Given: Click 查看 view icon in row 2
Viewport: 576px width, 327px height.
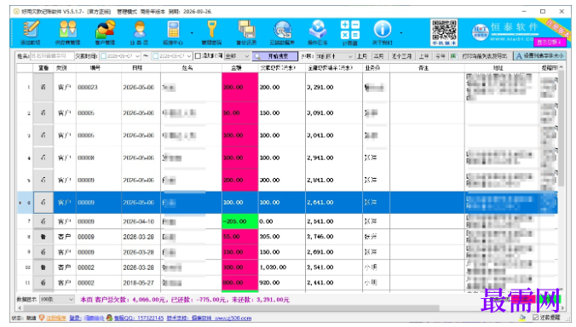Looking at the screenshot, I should click(43, 112).
